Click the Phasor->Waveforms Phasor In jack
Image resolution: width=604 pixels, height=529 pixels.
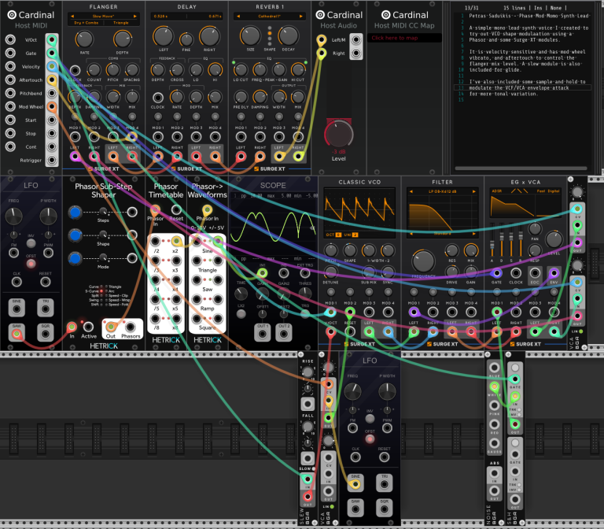tap(208, 210)
